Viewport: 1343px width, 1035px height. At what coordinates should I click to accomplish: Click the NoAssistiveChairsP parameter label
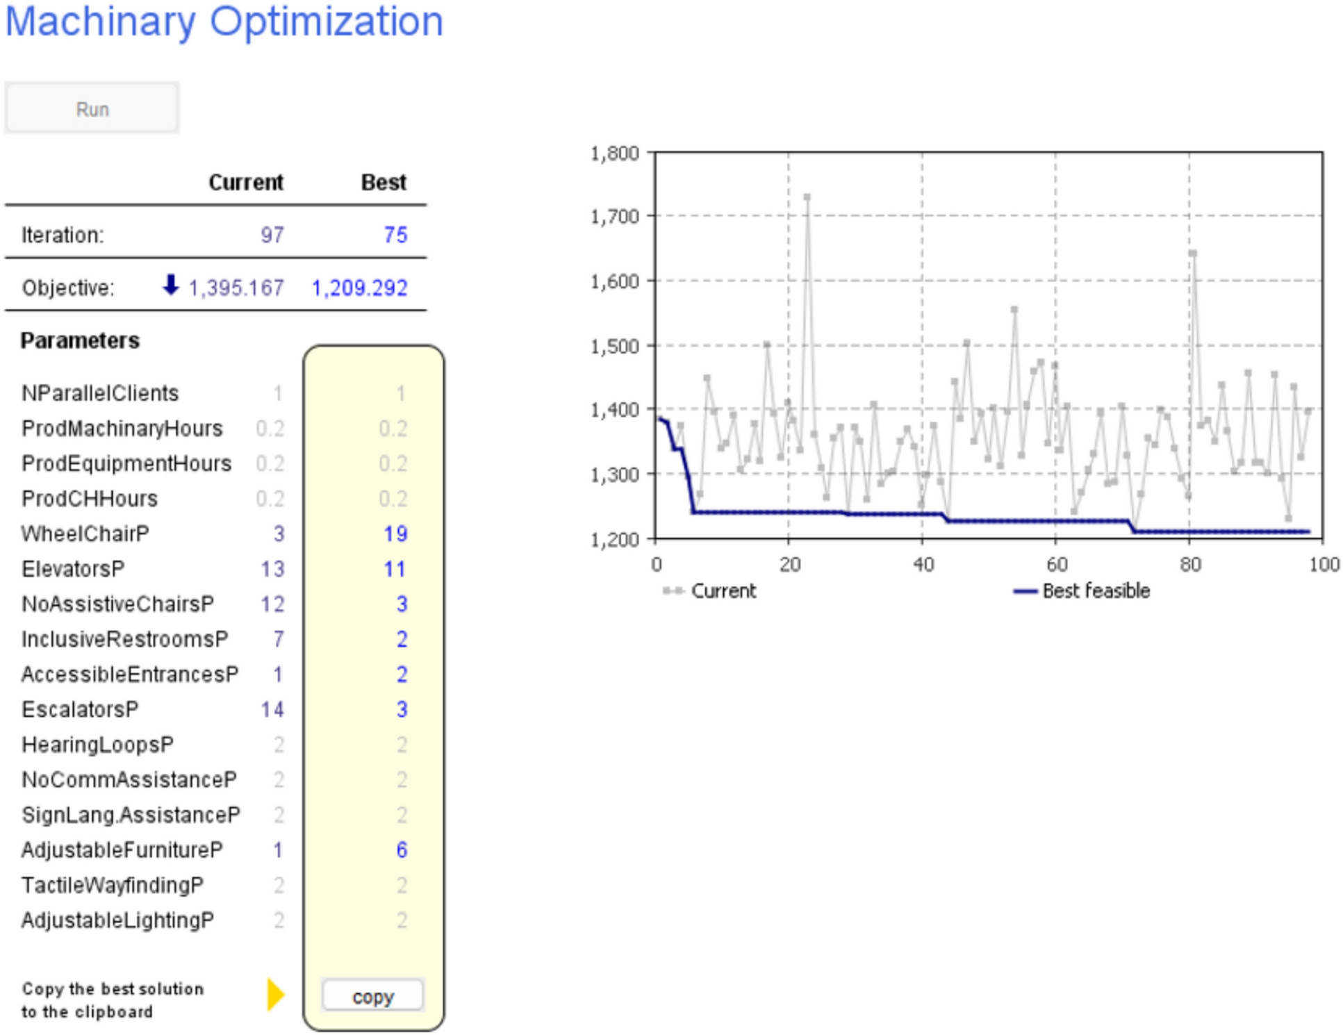pos(117,604)
